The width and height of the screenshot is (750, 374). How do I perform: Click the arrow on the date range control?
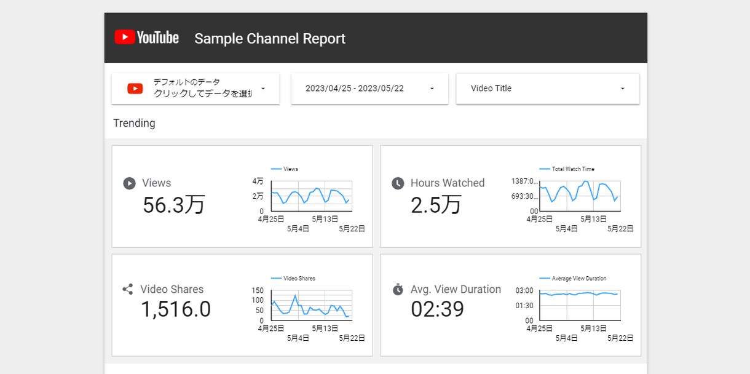[x=432, y=89]
